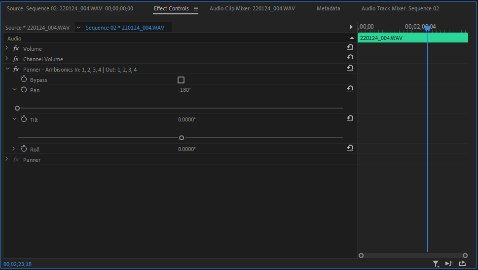Collapse the Panner - Ambisonics effect

pyautogui.click(x=7, y=69)
